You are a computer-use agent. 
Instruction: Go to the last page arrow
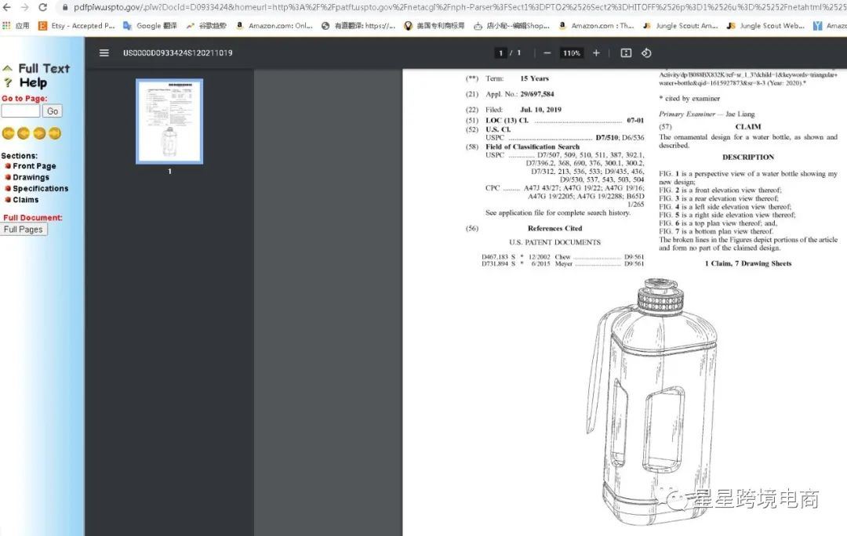pos(55,133)
